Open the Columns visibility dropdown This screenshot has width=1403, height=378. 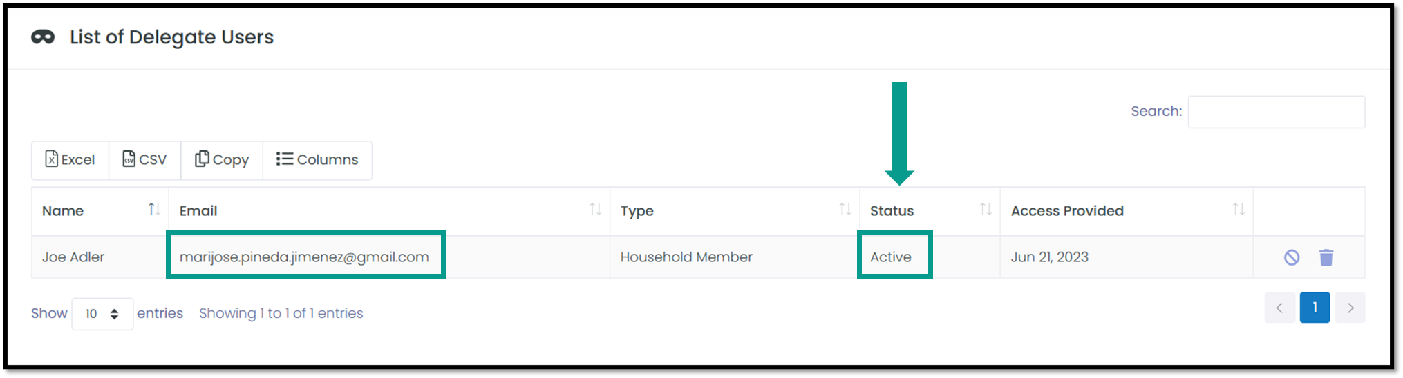[317, 160]
